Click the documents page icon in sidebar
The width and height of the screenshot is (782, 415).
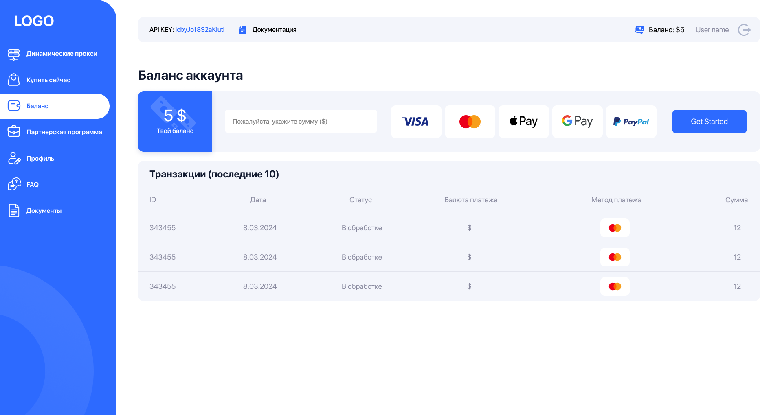pos(14,210)
